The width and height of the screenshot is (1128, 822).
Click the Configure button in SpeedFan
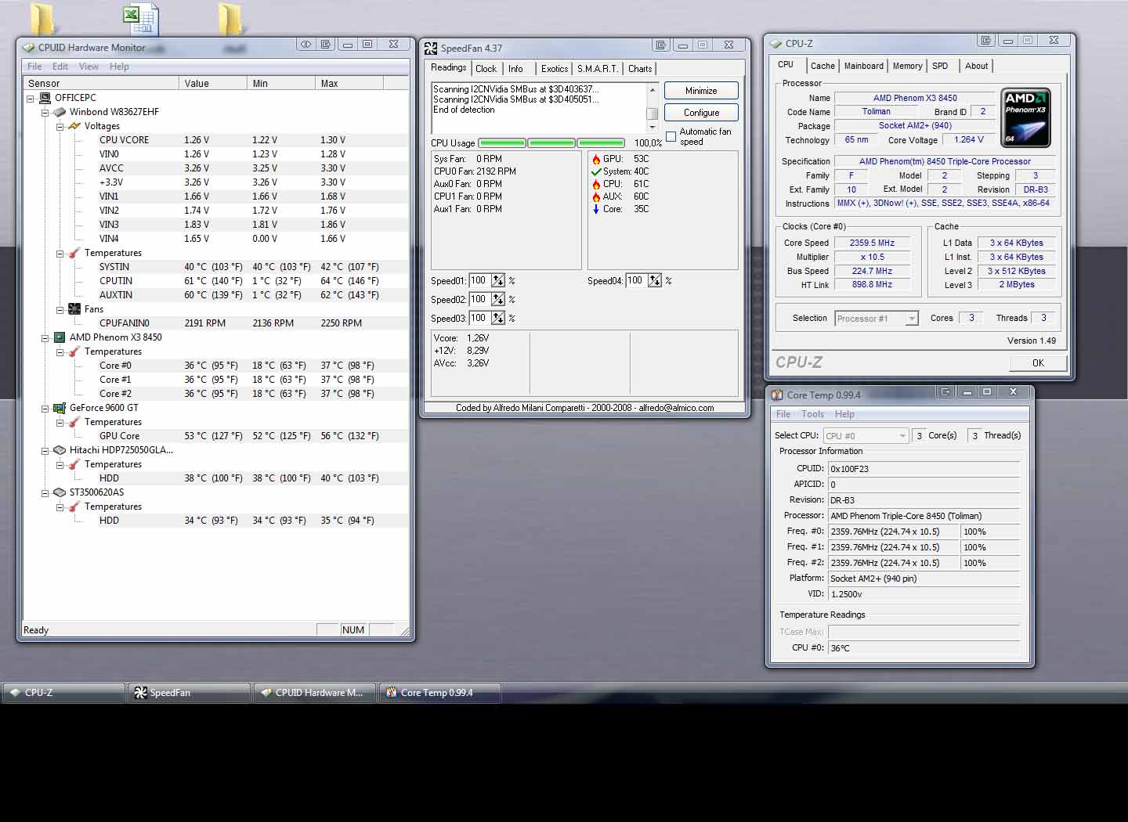click(701, 113)
